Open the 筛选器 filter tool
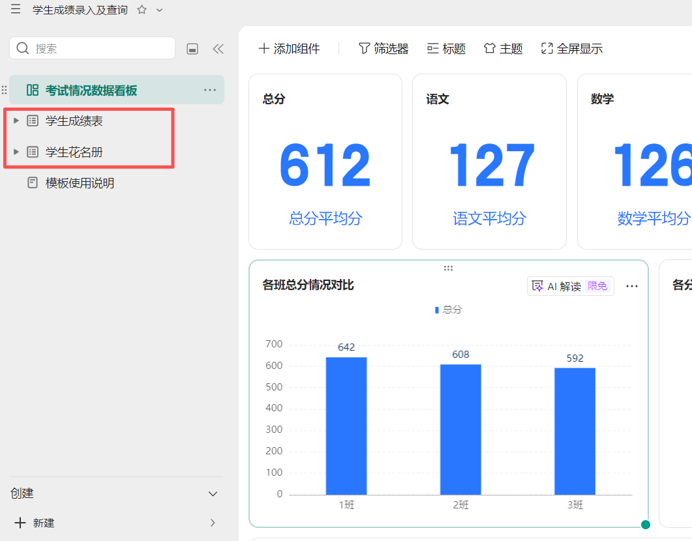Screen dimensions: 692x541 (384, 49)
